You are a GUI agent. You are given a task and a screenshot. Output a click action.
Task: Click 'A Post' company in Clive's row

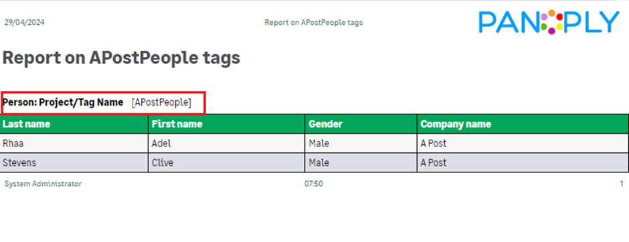click(523, 162)
